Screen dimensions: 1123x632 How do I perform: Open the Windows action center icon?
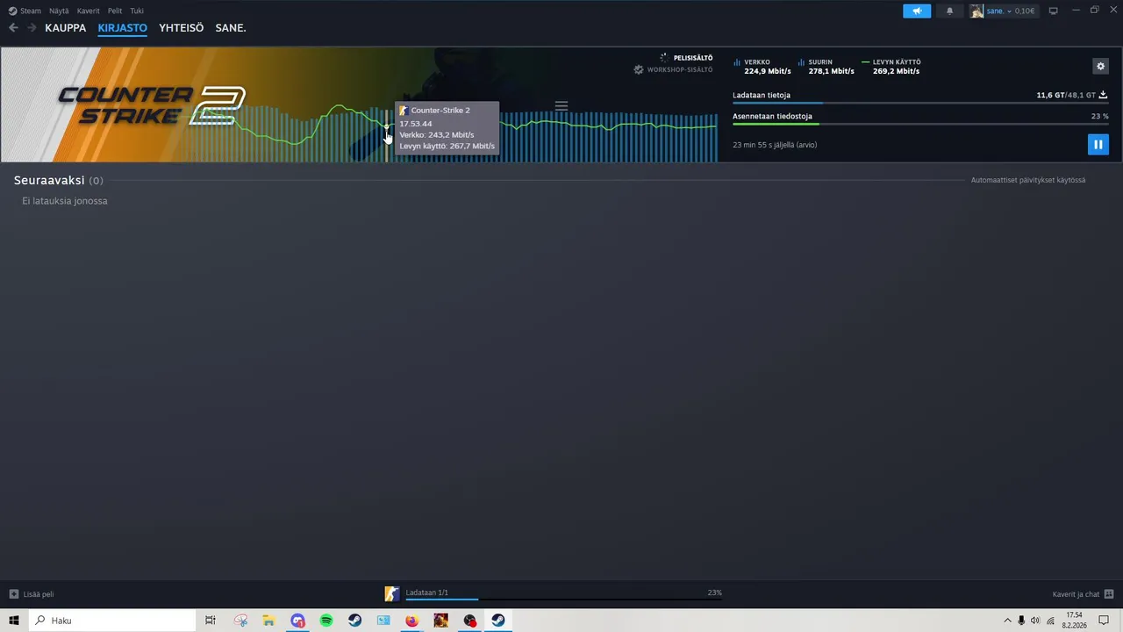pyautogui.click(x=1104, y=621)
